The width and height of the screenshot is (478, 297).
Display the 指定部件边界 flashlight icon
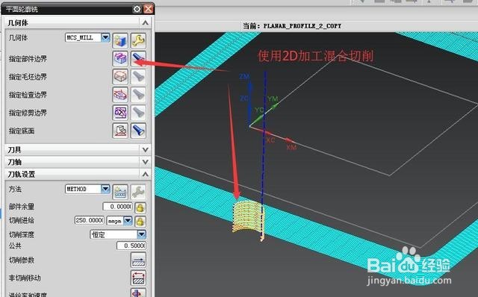pyautogui.click(x=138, y=58)
